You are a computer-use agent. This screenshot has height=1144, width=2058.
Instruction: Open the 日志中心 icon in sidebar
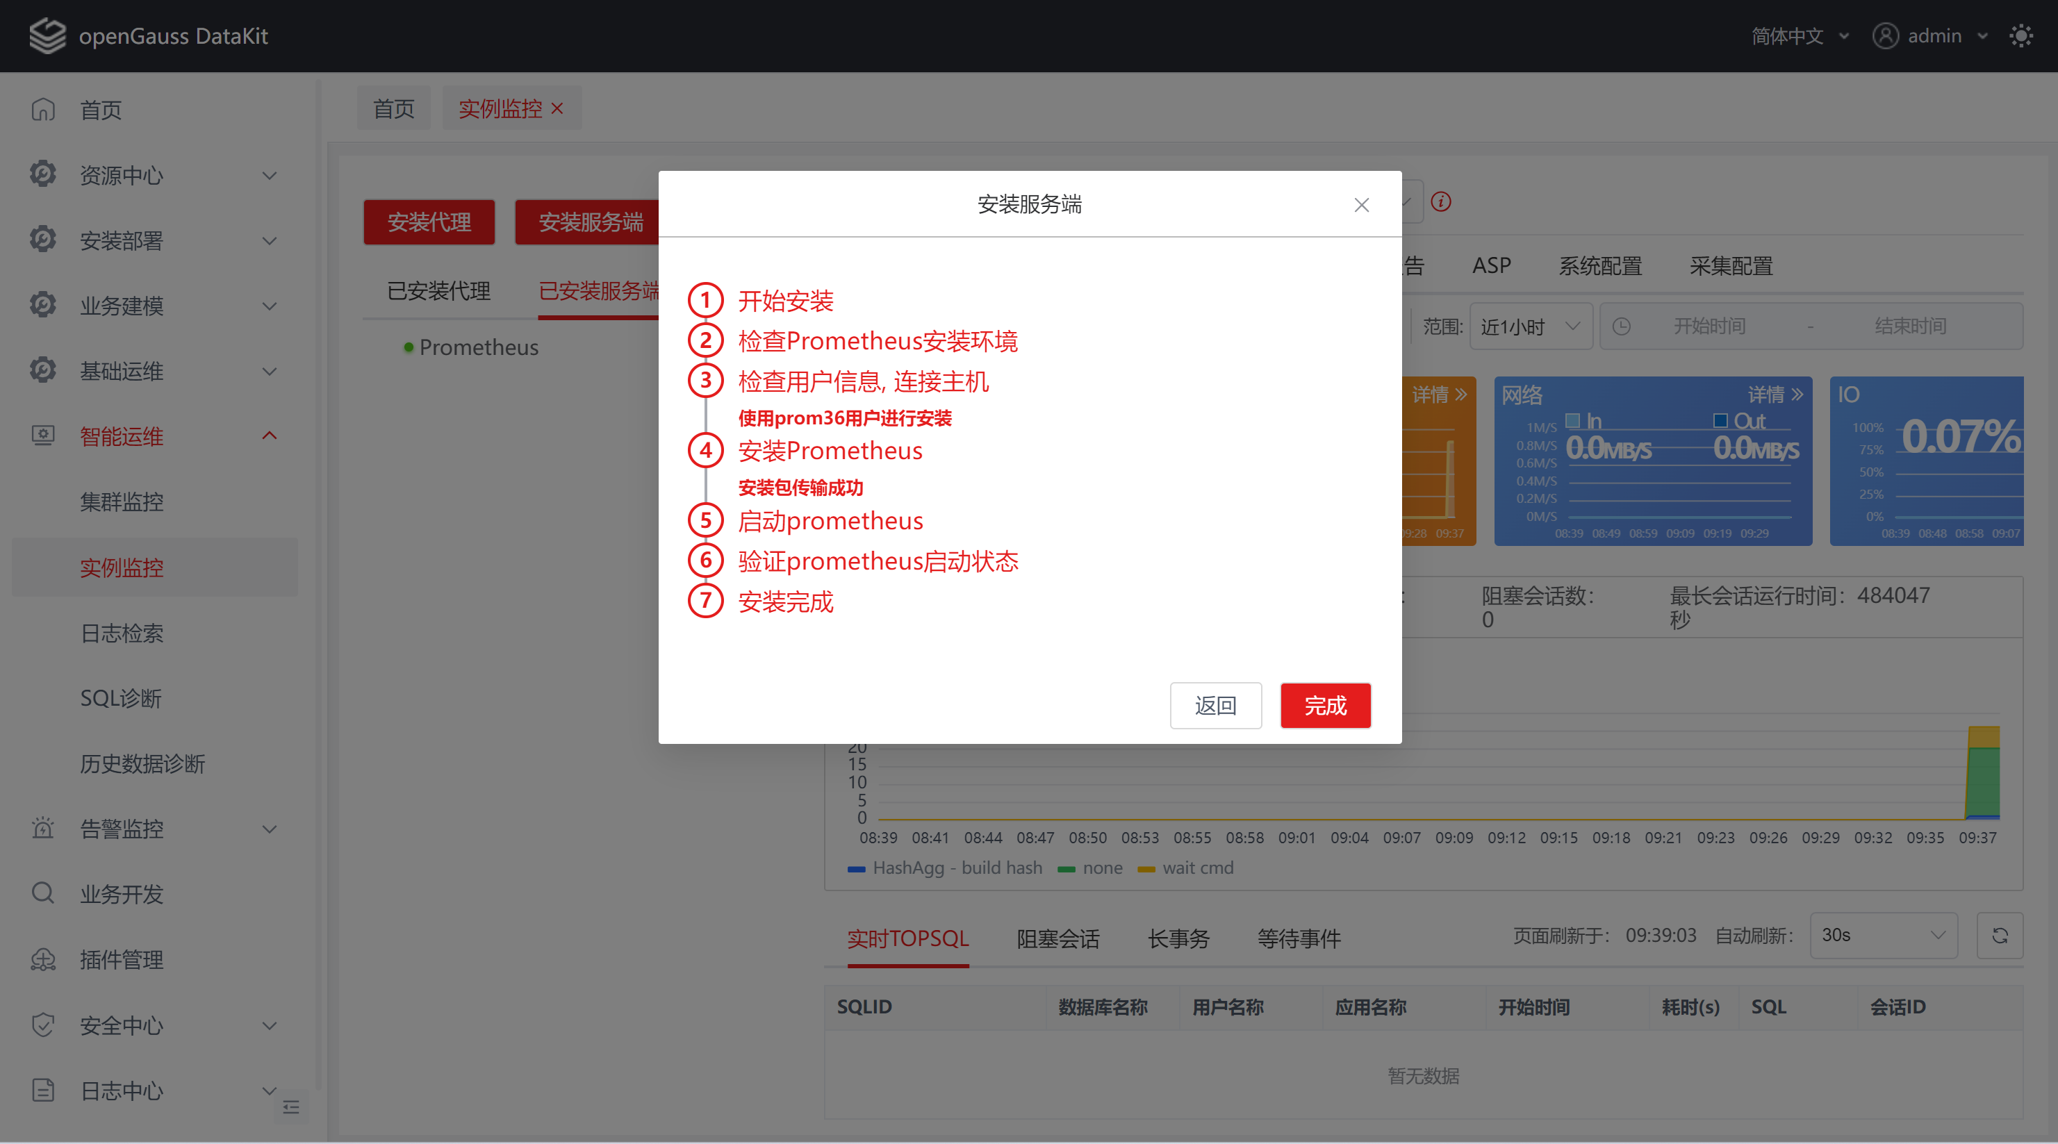click(42, 1091)
